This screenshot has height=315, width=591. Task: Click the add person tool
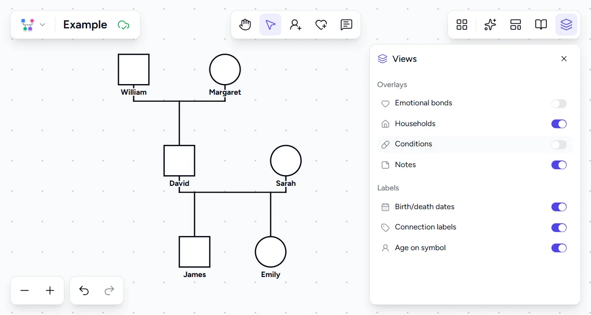pos(295,25)
